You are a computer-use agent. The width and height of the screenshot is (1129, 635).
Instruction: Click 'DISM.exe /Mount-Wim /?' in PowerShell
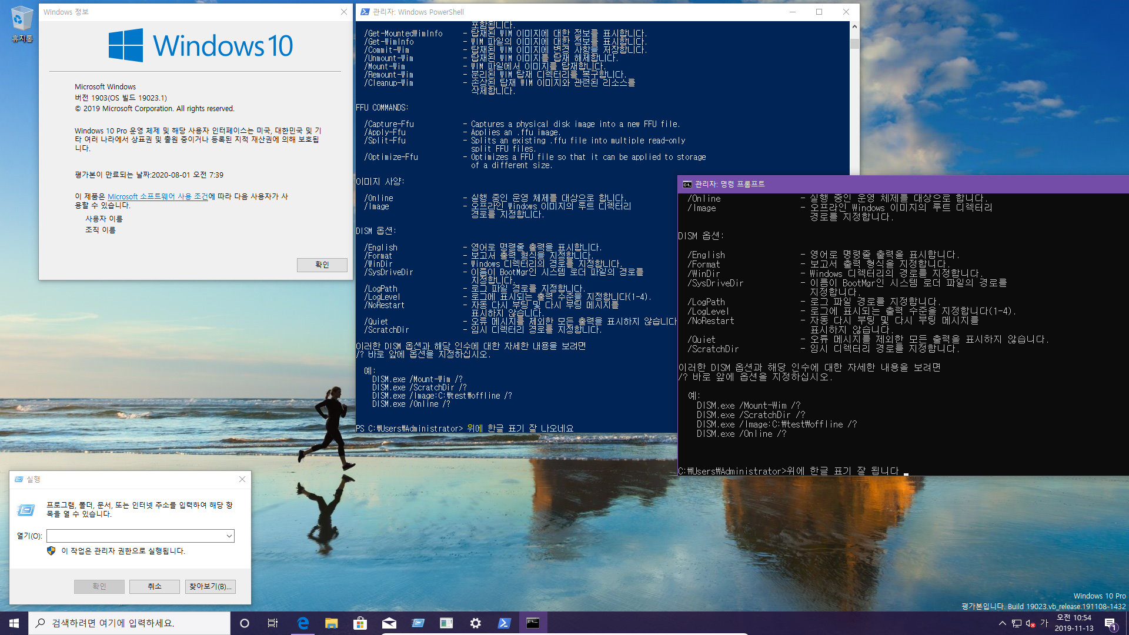pyautogui.click(x=417, y=379)
